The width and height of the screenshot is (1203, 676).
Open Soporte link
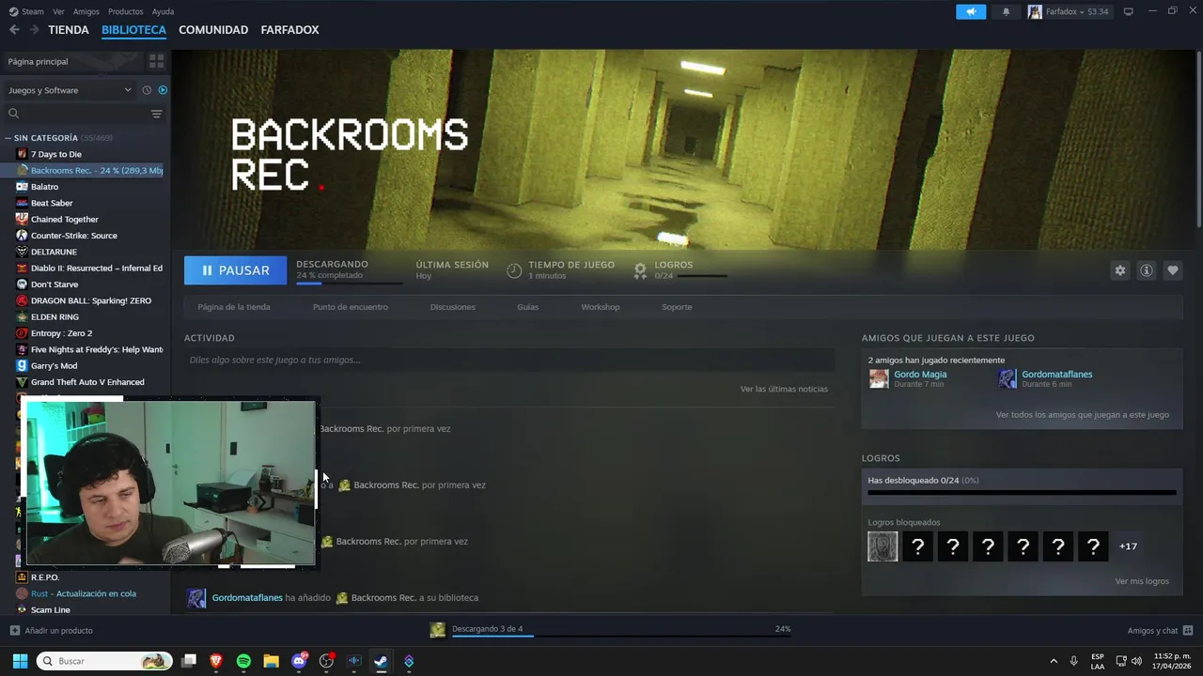pos(677,307)
